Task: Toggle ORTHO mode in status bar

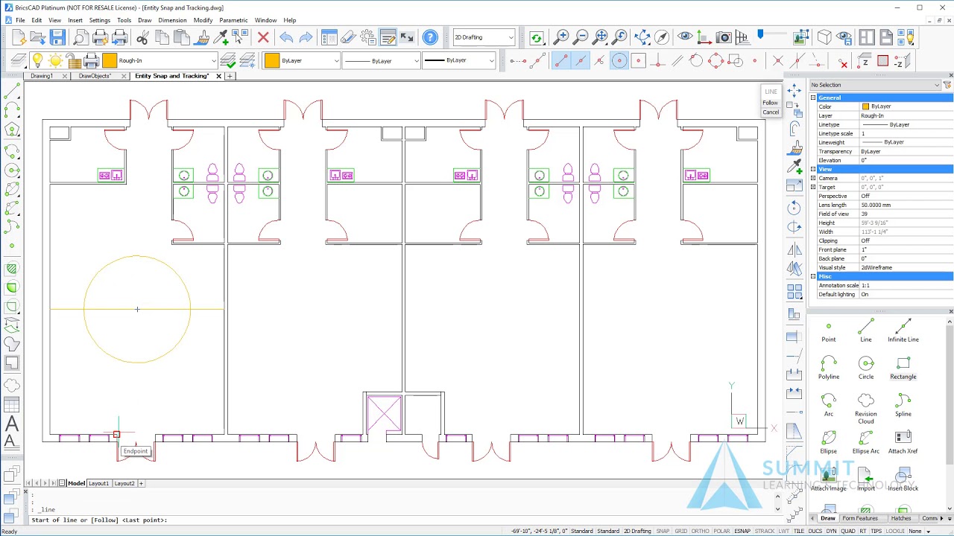Action: point(700,531)
